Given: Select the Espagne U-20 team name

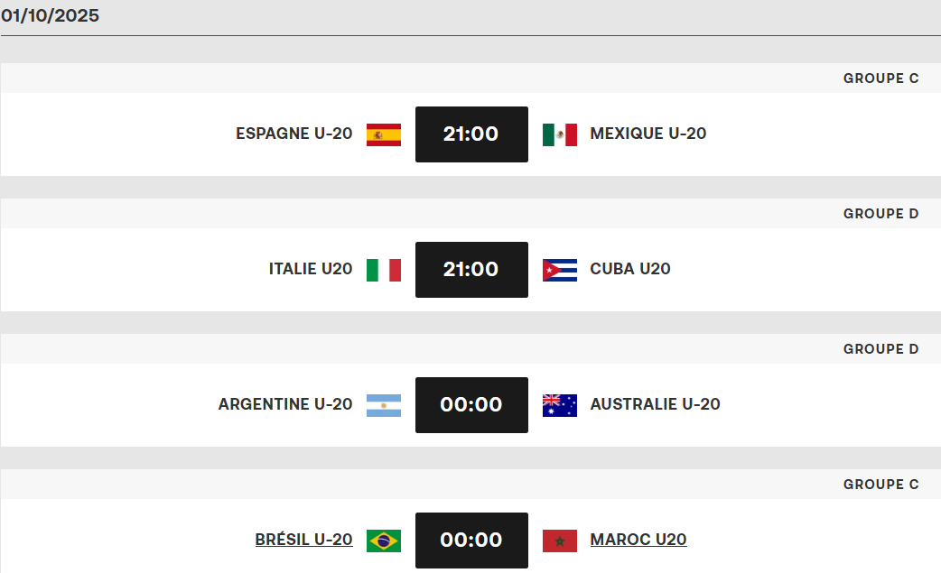Looking at the screenshot, I should [294, 134].
